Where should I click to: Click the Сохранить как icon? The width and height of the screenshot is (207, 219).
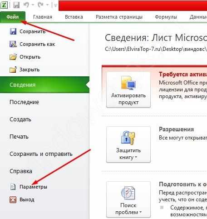coord(13,44)
